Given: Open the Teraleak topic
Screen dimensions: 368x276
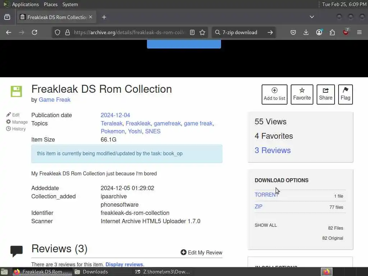Looking at the screenshot, I should point(111,124).
